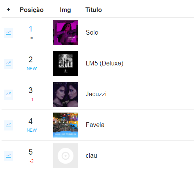Open the trend chart icon for Favela
Screen dimensions: 194x171
click(9, 125)
